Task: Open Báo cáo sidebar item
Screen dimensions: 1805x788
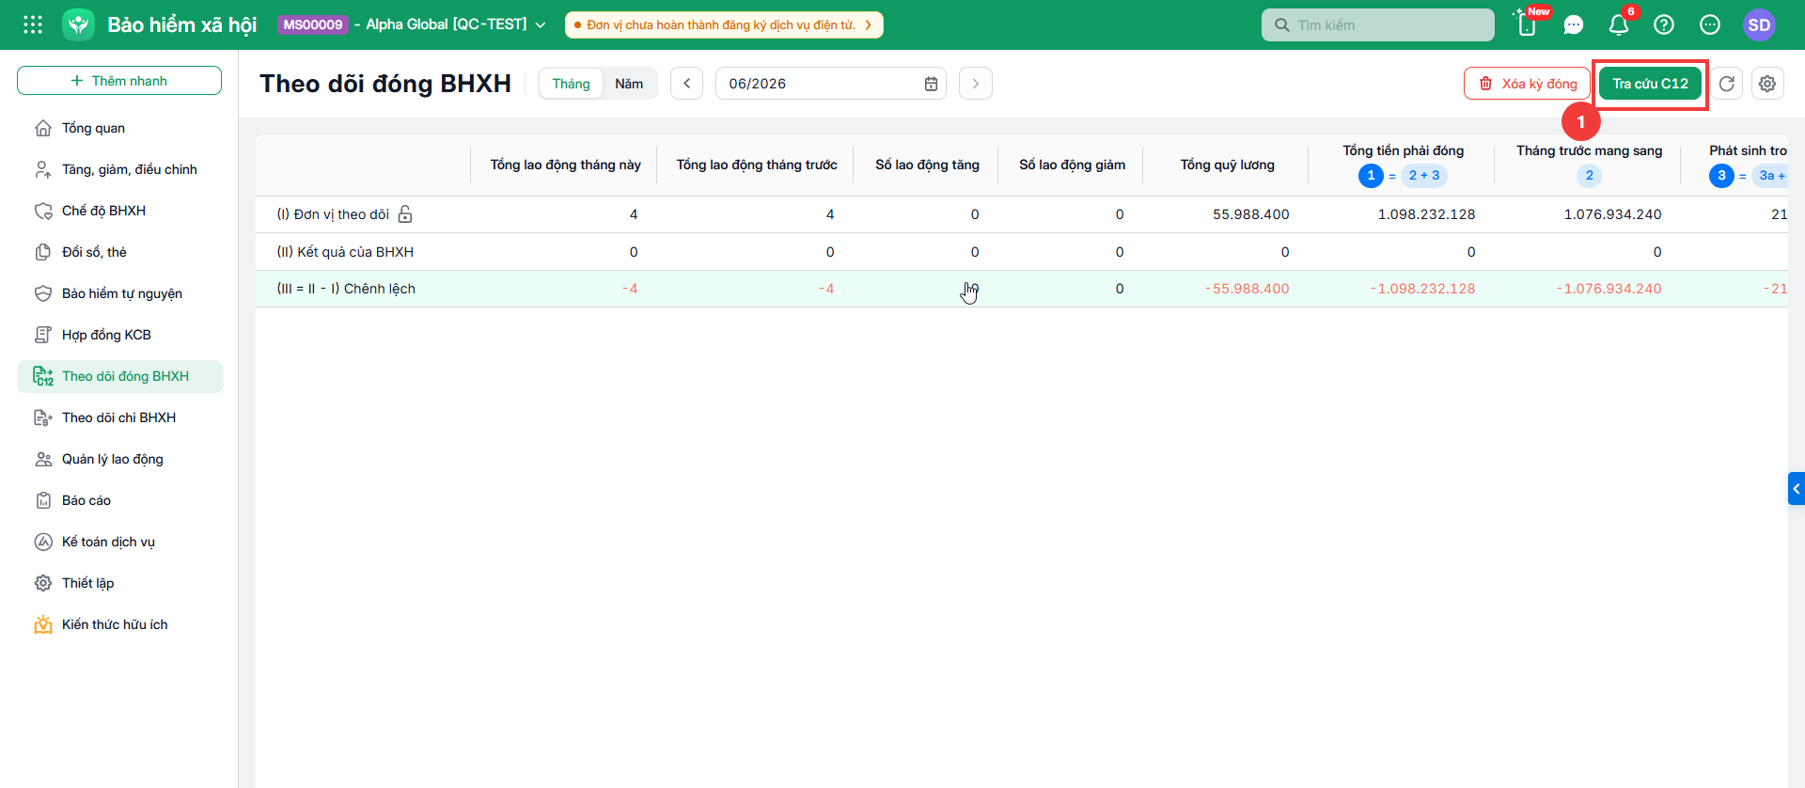Action: [120, 500]
